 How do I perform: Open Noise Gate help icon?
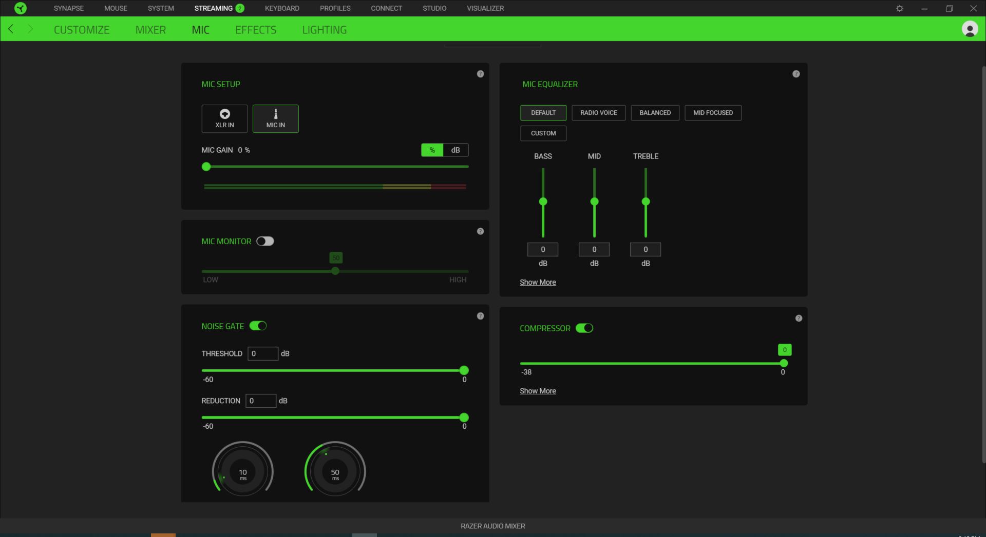(x=480, y=316)
